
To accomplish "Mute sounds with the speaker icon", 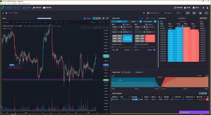I will (188, 13).
